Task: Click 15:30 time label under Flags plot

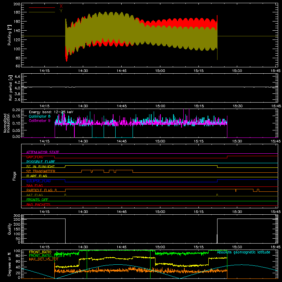Action: click(x=237, y=212)
